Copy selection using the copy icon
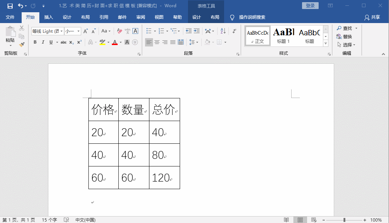This screenshot has width=389, height=223. pyautogui.click(x=22, y=36)
